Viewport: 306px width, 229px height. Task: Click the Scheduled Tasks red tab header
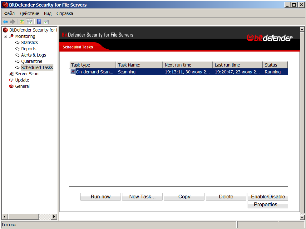coord(78,47)
